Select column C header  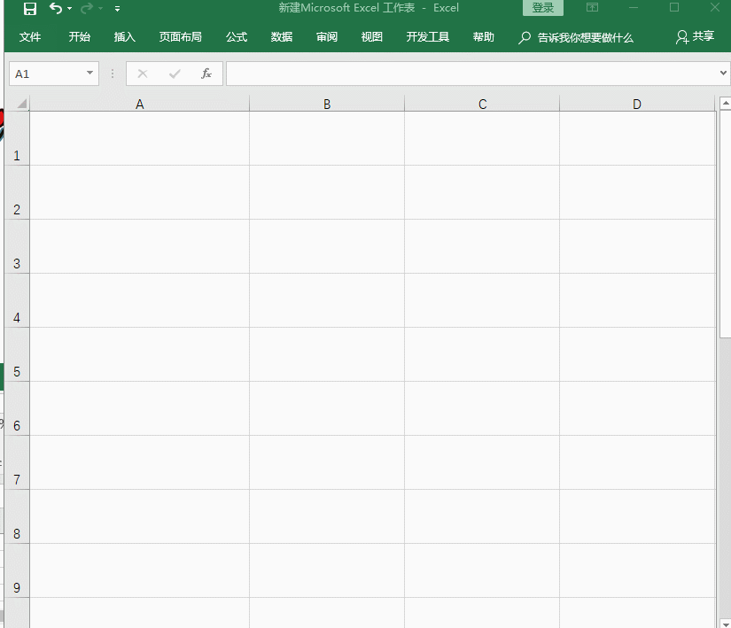click(482, 104)
